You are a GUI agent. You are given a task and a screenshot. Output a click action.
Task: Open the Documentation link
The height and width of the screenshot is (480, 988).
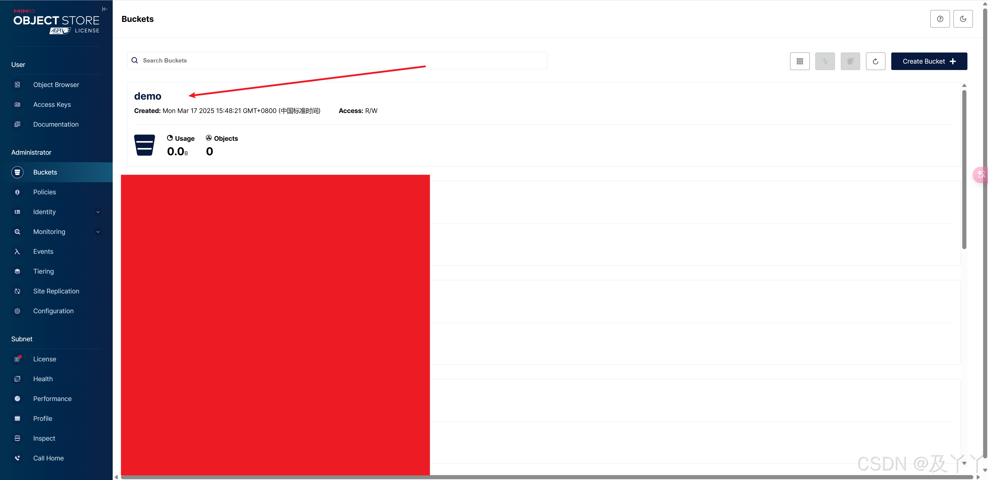[56, 124]
